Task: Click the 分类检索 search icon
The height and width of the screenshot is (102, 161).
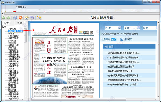Action: pos(122,39)
